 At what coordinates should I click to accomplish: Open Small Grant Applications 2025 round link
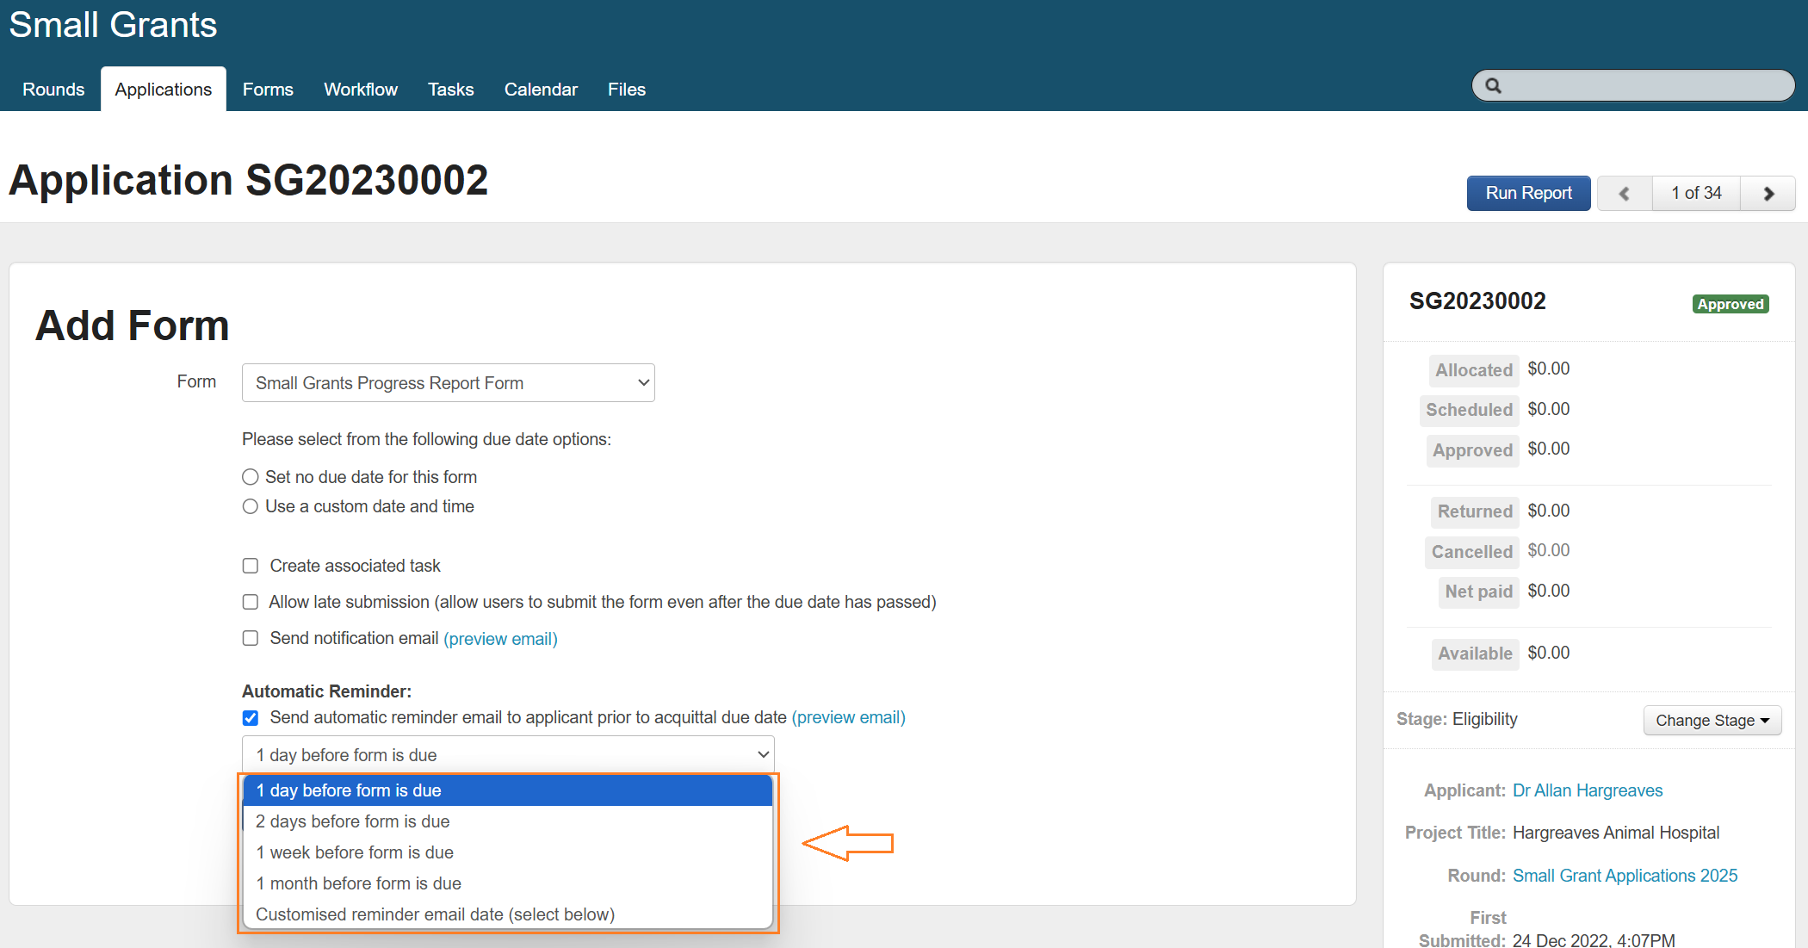[x=1625, y=876]
